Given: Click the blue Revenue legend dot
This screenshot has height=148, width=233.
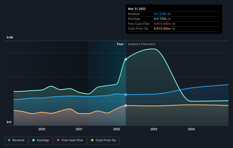Looking at the screenshot, I should pyautogui.click(x=9, y=140).
